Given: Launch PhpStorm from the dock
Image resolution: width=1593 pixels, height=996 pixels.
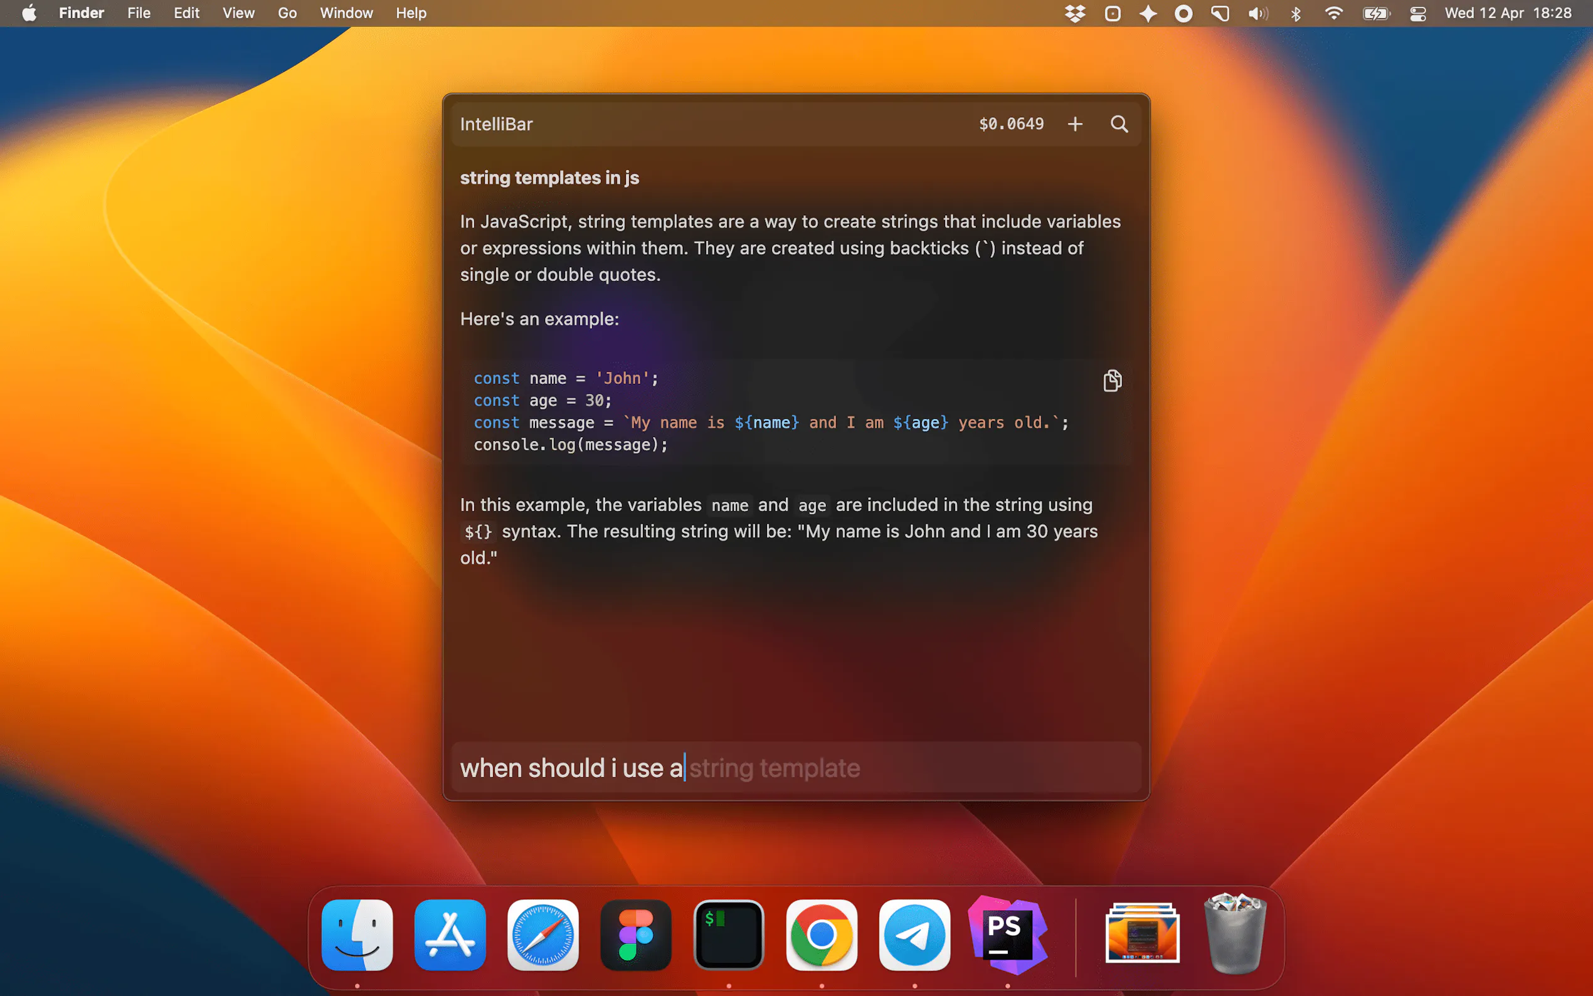Looking at the screenshot, I should click(x=1008, y=935).
